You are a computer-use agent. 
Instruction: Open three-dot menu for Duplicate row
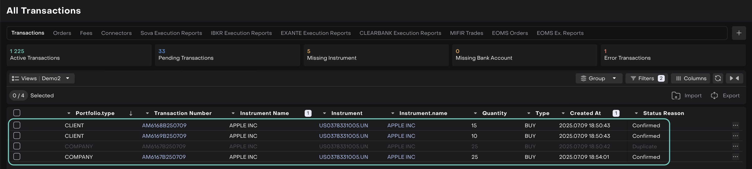click(x=735, y=146)
